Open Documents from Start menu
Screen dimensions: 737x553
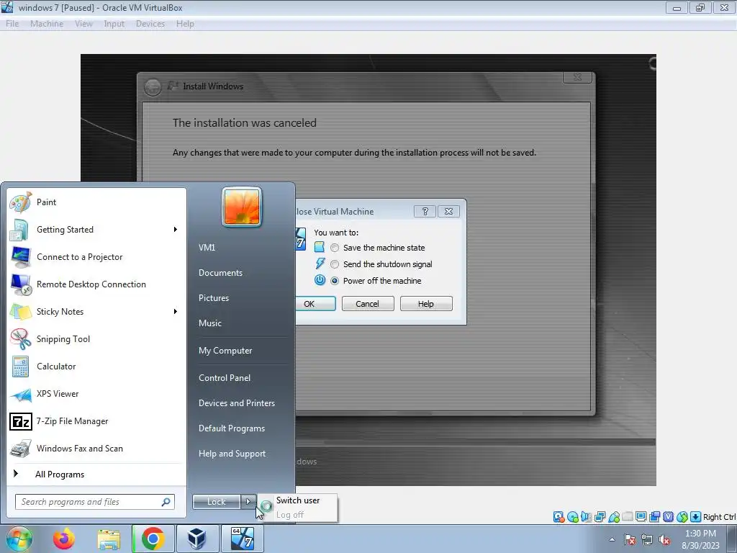[x=220, y=273]
